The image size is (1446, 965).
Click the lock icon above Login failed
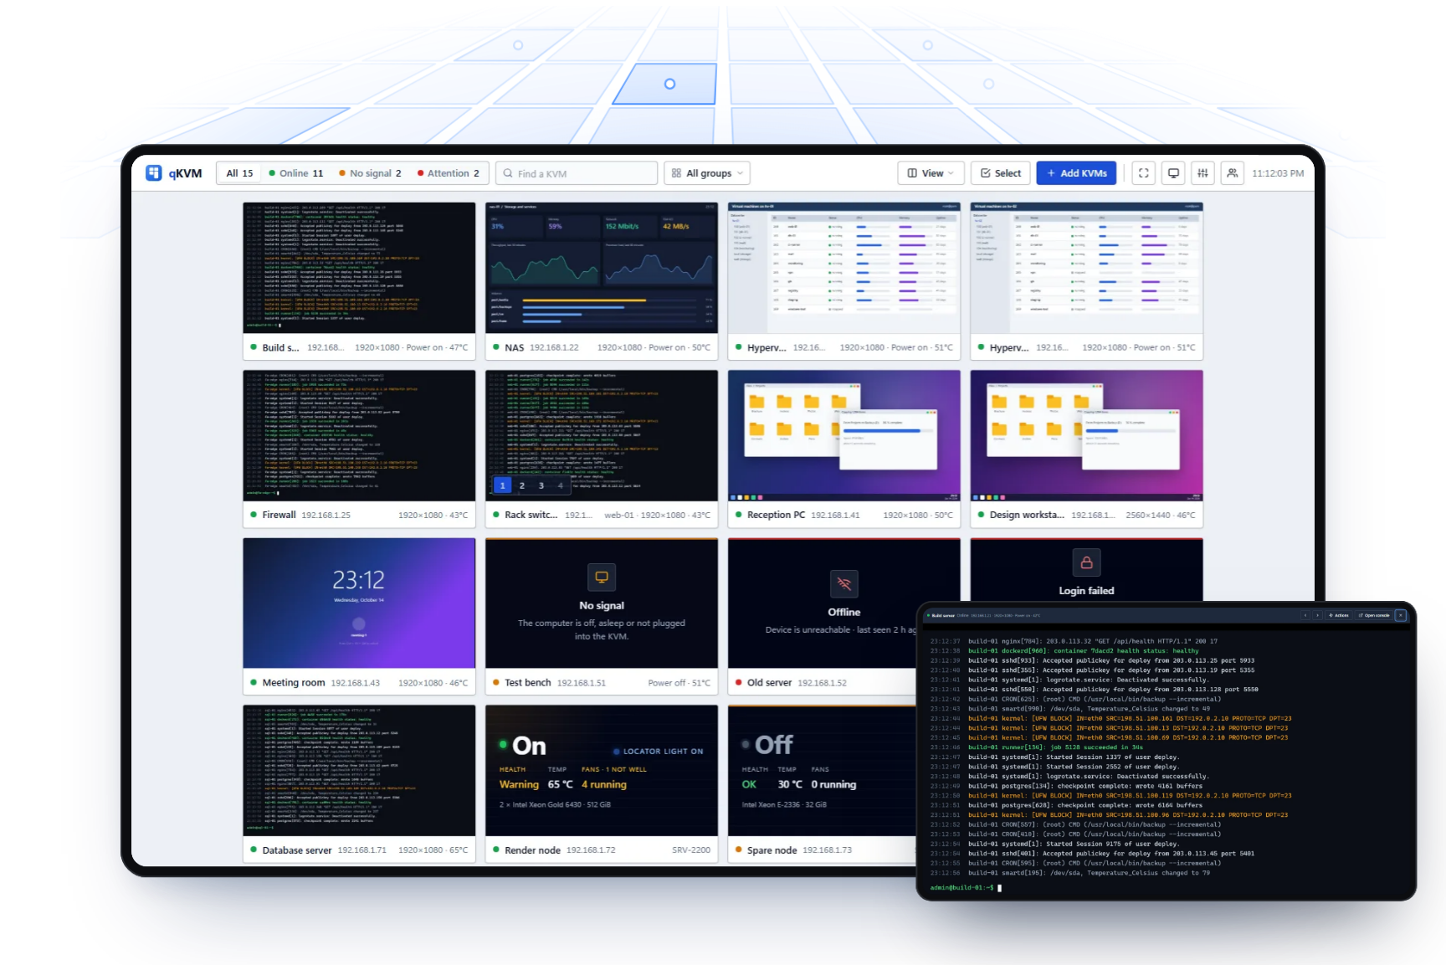coord(1086,562)
